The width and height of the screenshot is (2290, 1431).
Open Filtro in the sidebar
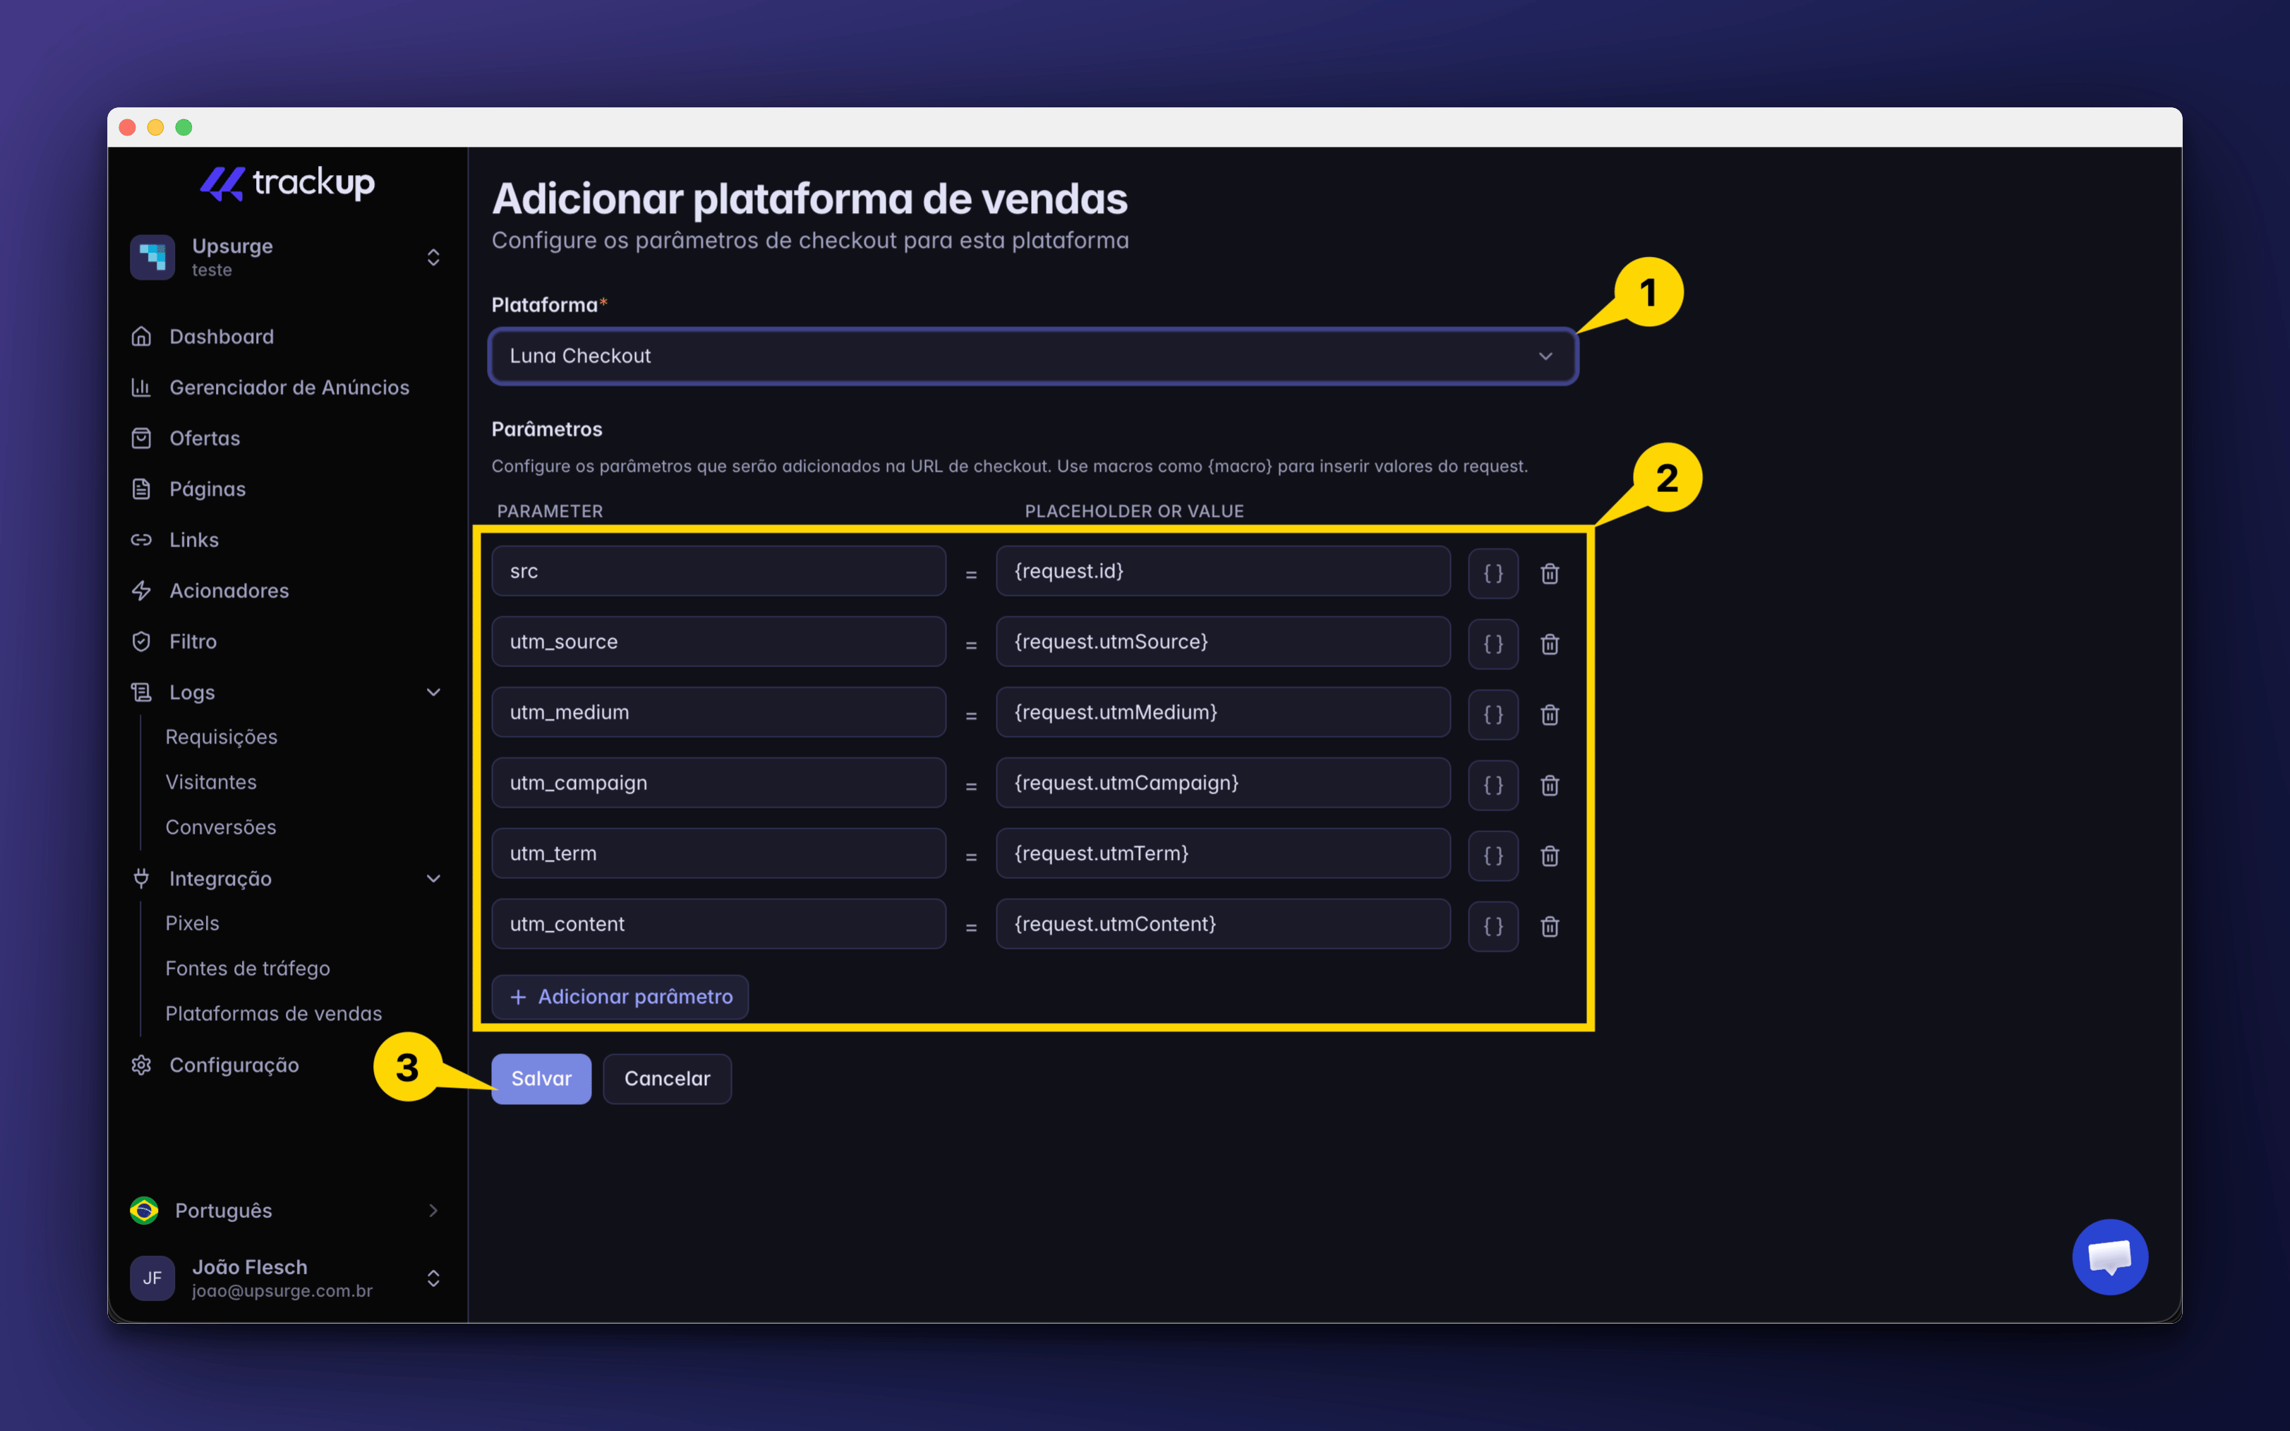point(193,642)
